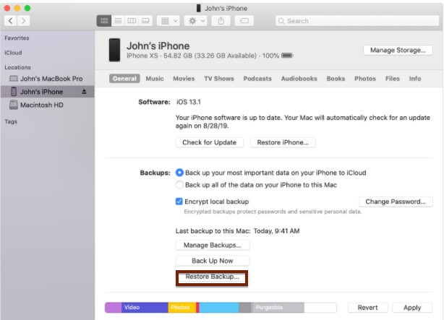
Task: Switch Finder to icon view
Action: [x=106, y=21]
